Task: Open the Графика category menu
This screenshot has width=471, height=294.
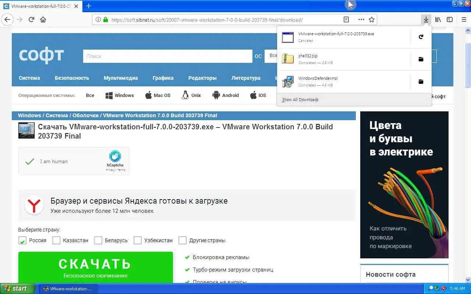Action: (x=163, y=78)
